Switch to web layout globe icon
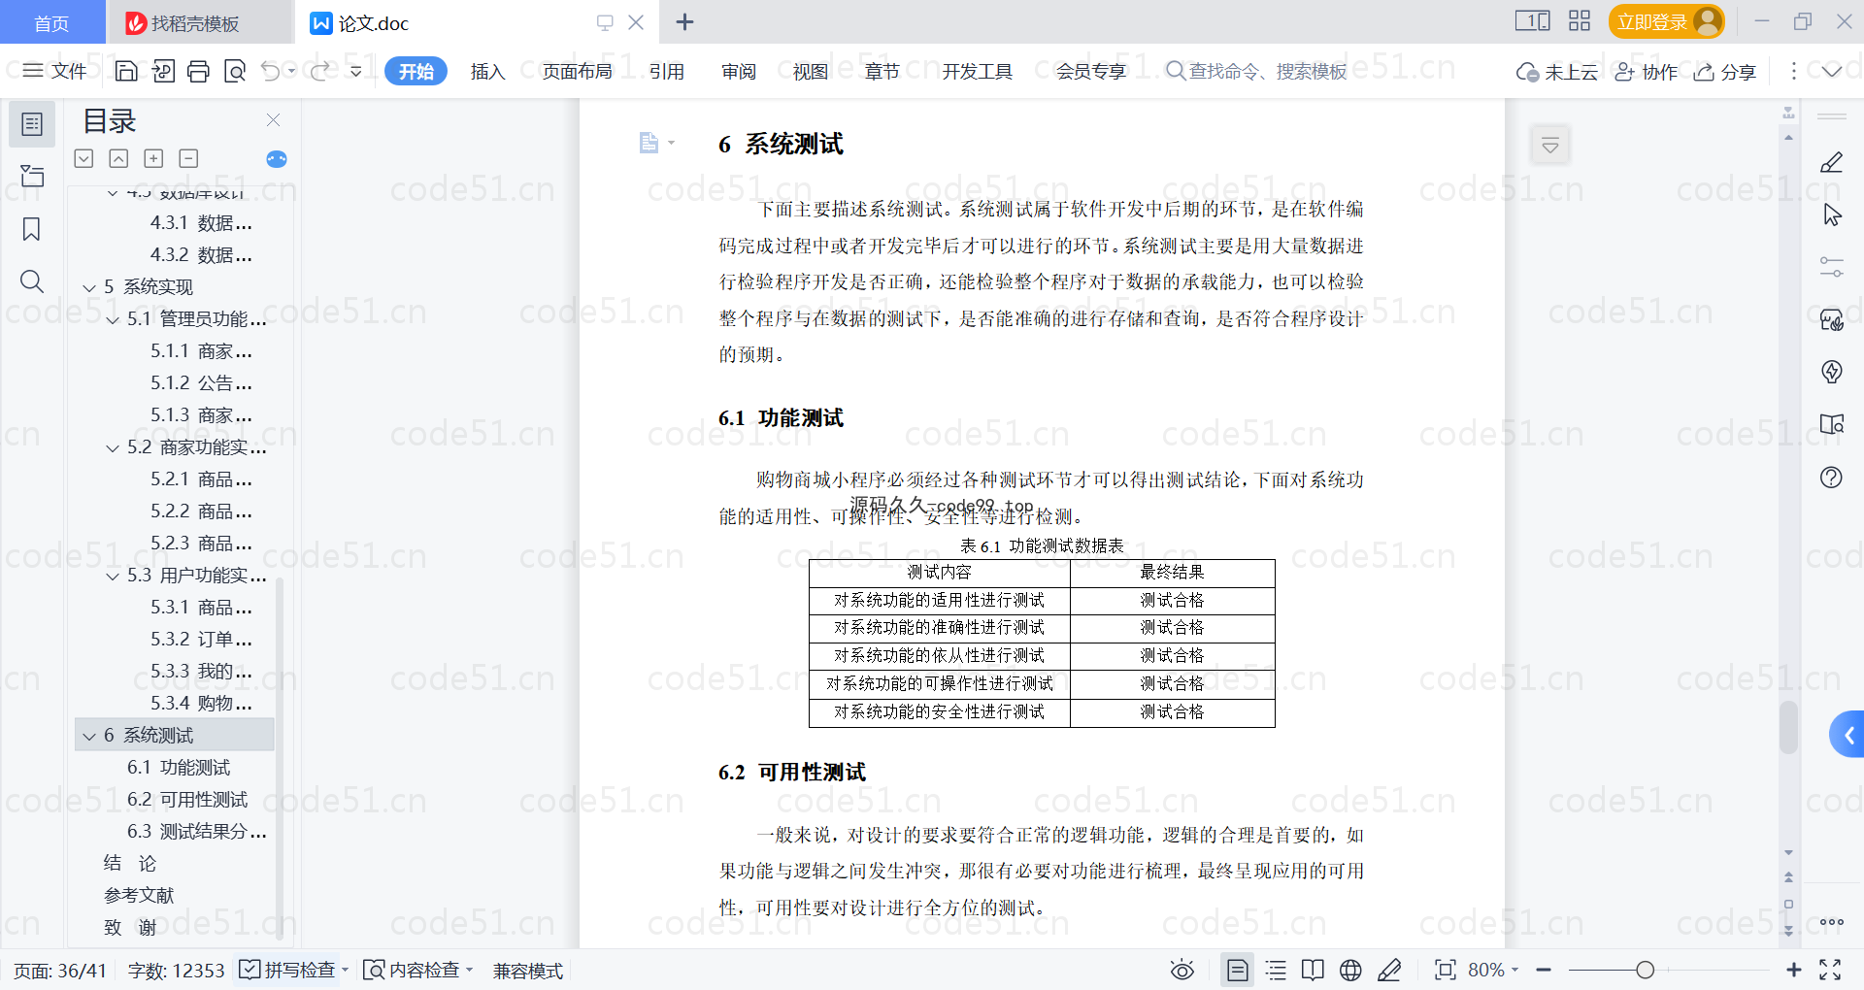 [1350, 970]
